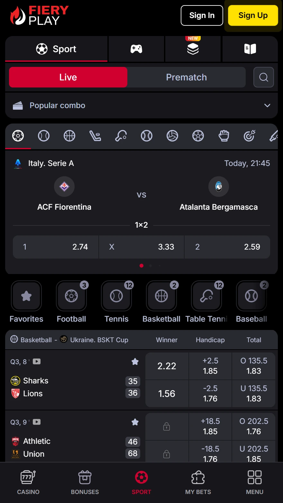
Task: Click the Sign In button
Action: click(x=202, y=15)
